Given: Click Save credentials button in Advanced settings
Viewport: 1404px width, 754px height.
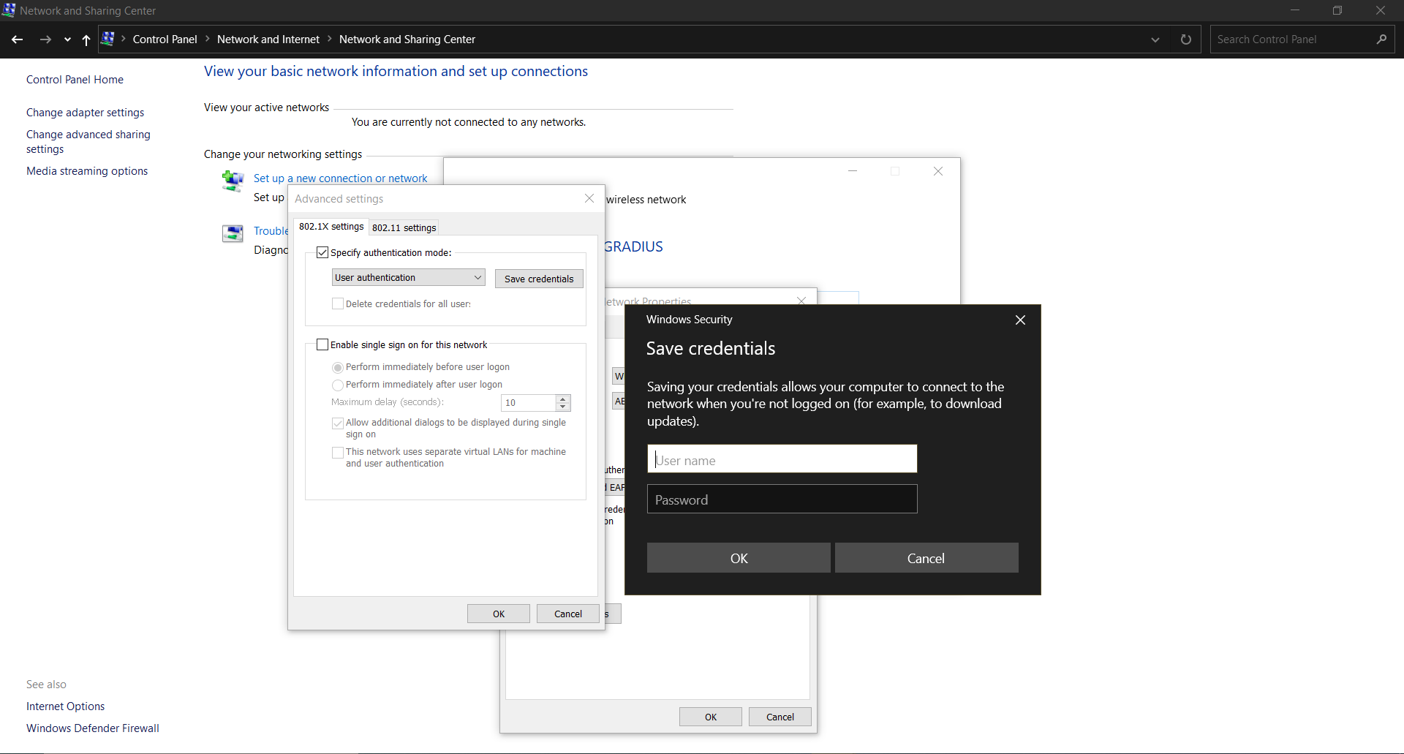Looking at the screenshot, I should point(539,279).
